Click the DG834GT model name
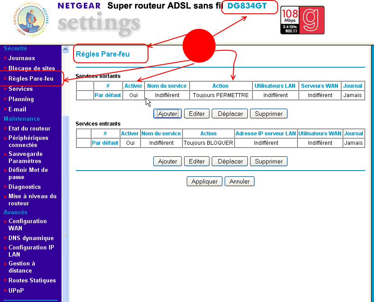The width and height of the screenshot is (374, 302). [247, 6]
